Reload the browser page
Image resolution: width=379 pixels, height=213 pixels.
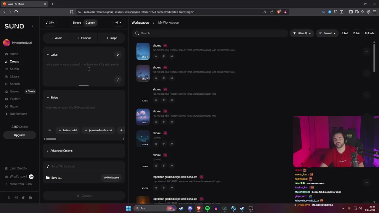pos(16,12)
